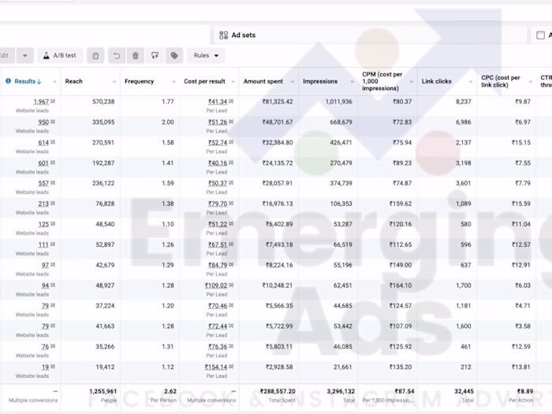Open the Amount spent column dropdown
552x414 pixels.
point(293,82)
